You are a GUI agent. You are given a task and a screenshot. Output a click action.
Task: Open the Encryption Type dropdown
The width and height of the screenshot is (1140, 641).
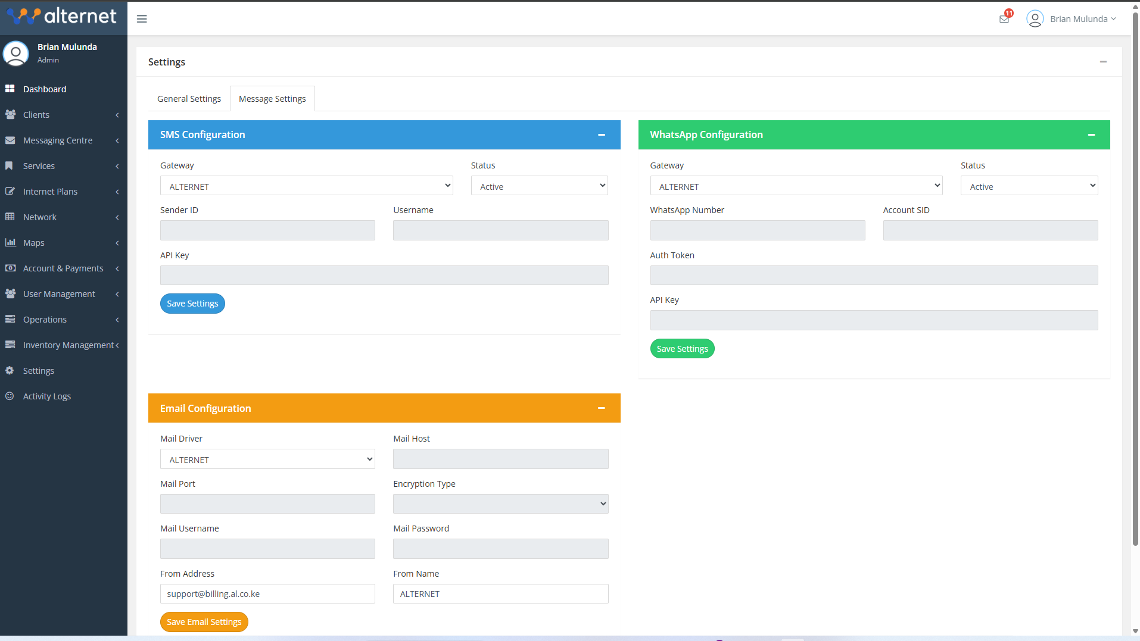pyautogui.click(x=500, y=503)
